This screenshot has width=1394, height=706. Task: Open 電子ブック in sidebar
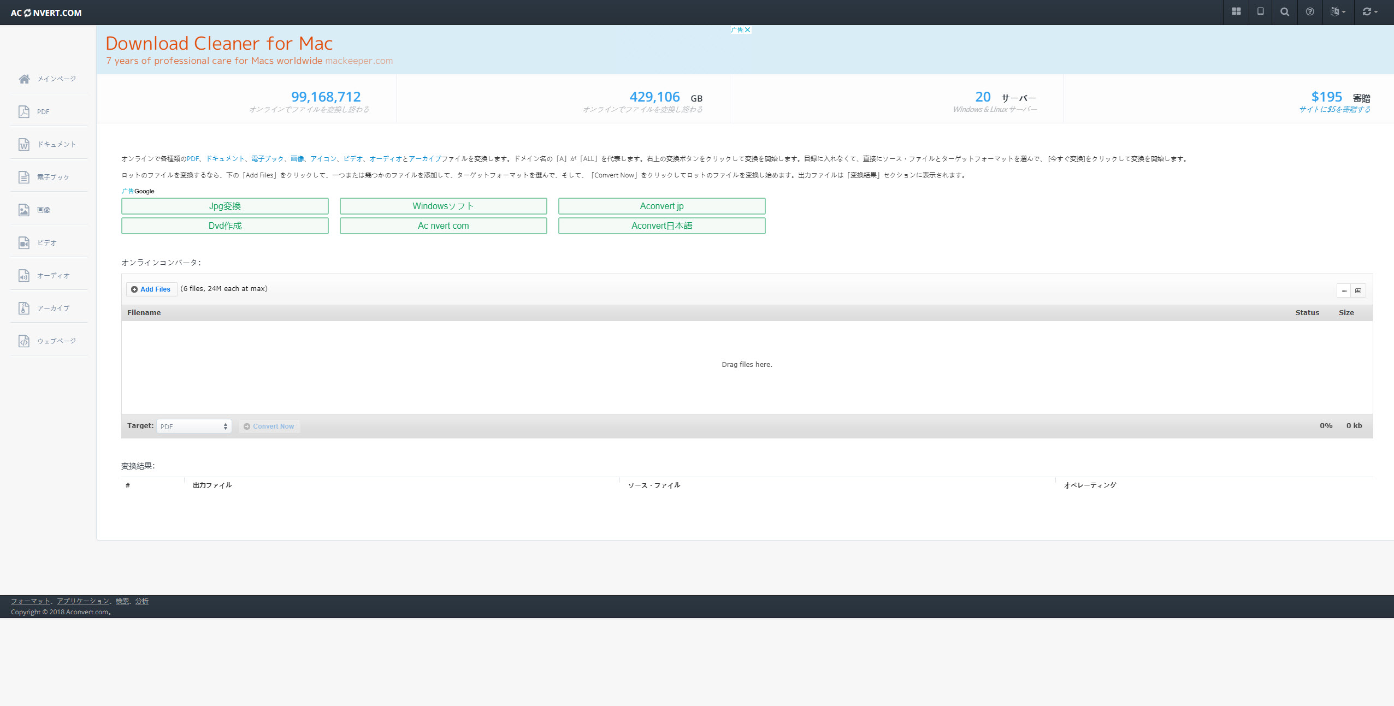click(49, 177)
